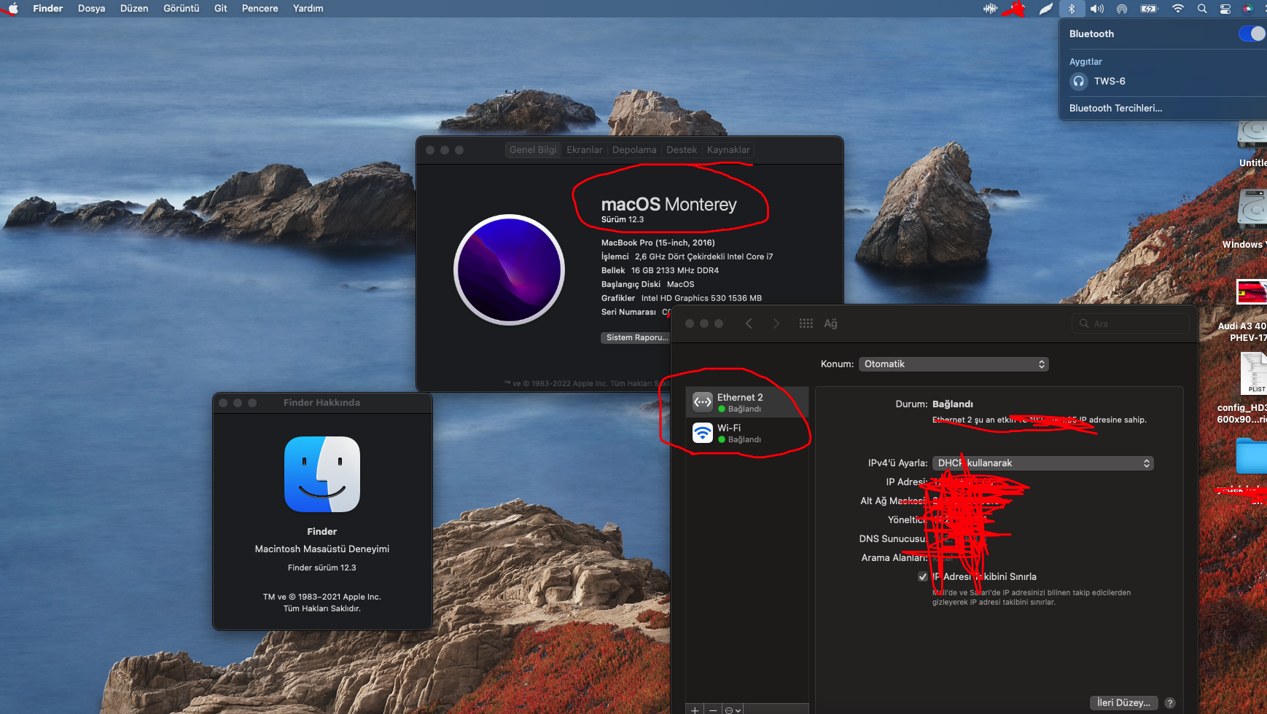Open Bluetooth Tercihleri

point(1116,109)
